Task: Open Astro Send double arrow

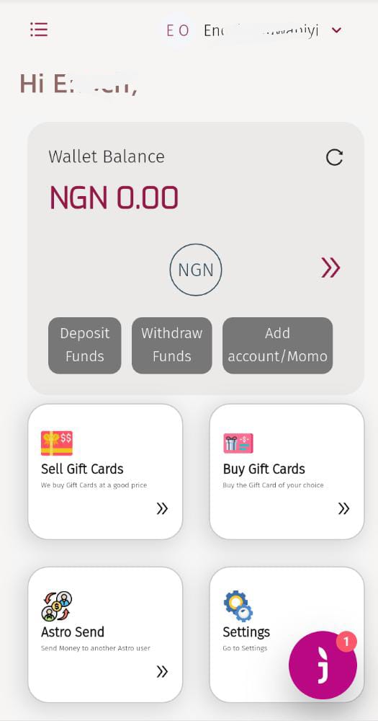Action: coord(162,672)
